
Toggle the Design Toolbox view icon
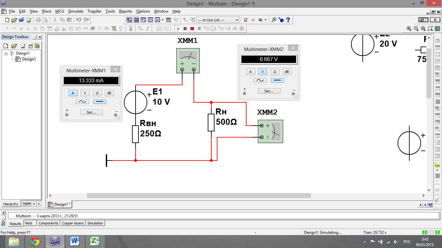click(129, 20)
